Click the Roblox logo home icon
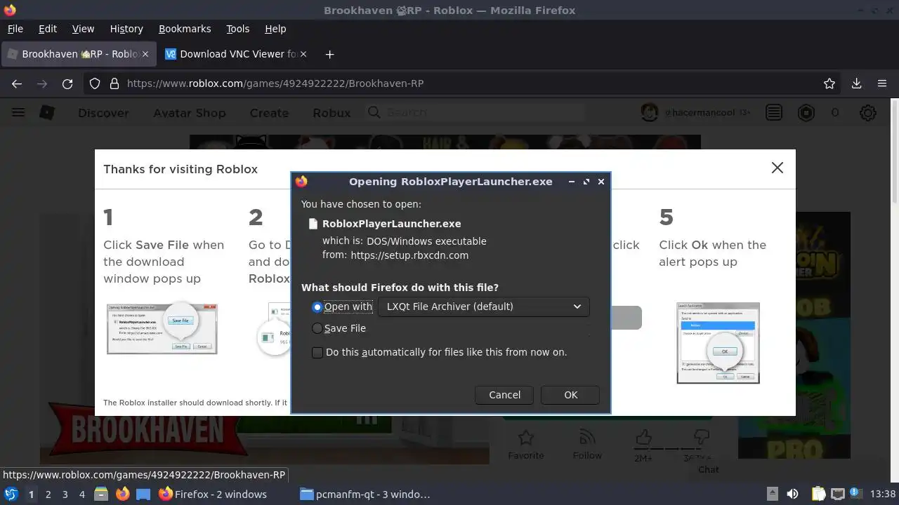The width and height of the screenshot is (899, 505). coord(47,112)
